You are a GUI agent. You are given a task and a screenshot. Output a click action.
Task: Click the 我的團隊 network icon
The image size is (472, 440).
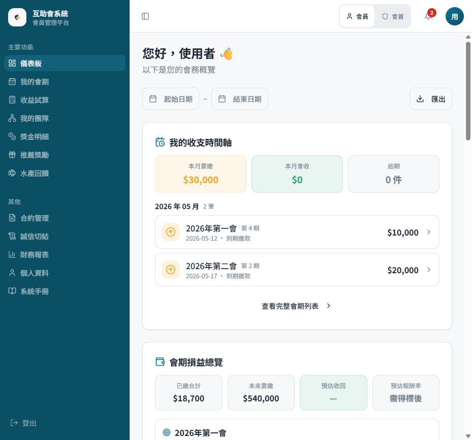click(12, 118)
